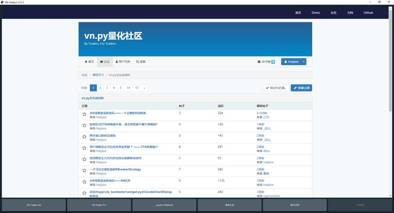Image resolution: width=394 pixels, height=213 pixels.
Task: Launch Jupyter Notebook
Action: 164,205
